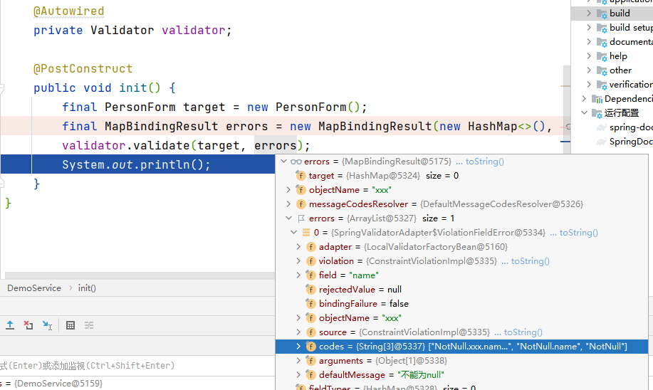Click DemoService in the breadcrumb bar
The height and width of the screenshot is (390, 653).
click(x=34, y=288)
